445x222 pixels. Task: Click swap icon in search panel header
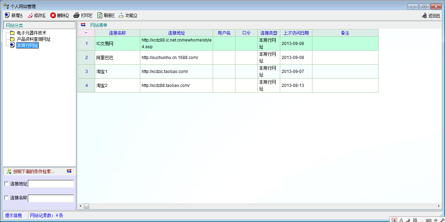coord(69,171)
